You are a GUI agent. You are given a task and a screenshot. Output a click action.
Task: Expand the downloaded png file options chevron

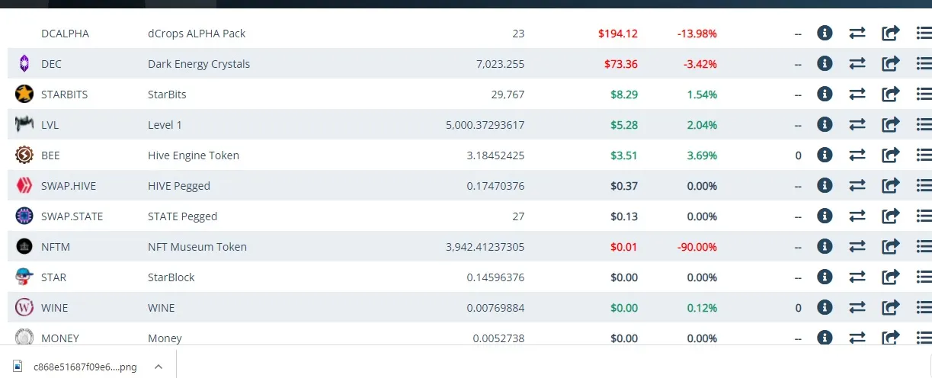pos(159,367)
